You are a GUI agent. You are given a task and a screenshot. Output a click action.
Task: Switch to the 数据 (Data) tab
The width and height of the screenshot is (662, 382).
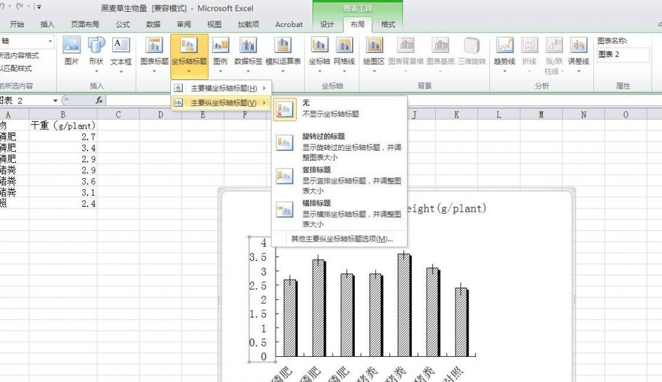click(x=153, y=24)
